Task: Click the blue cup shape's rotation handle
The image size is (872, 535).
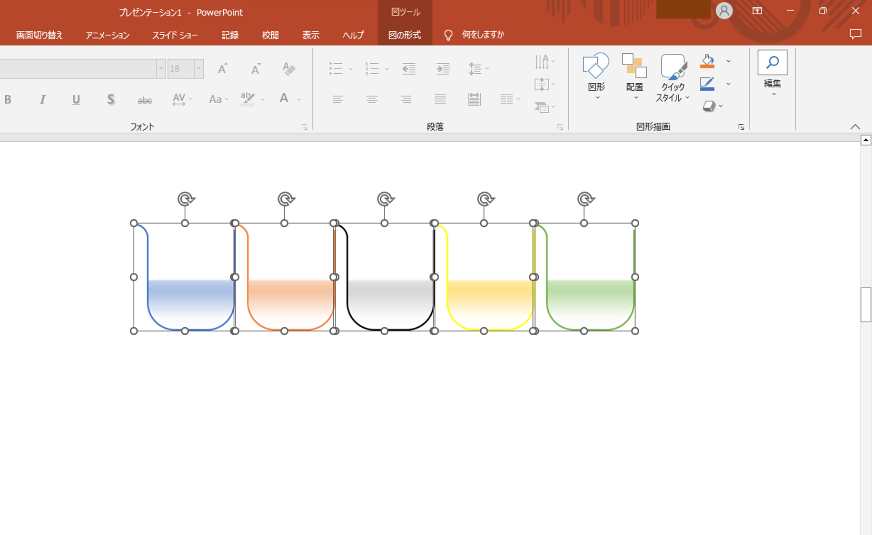Action: pyautogui.click(x=186, y=199)
